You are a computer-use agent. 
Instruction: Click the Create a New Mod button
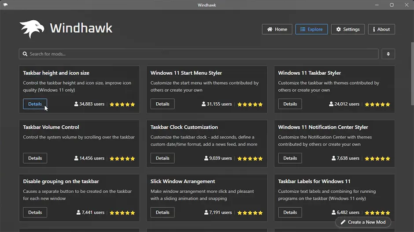[x=363, y=222]
